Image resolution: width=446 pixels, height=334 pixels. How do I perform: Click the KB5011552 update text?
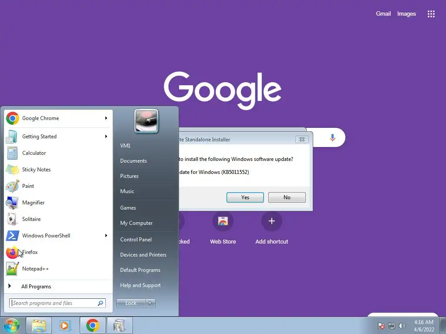pos(214,172)
